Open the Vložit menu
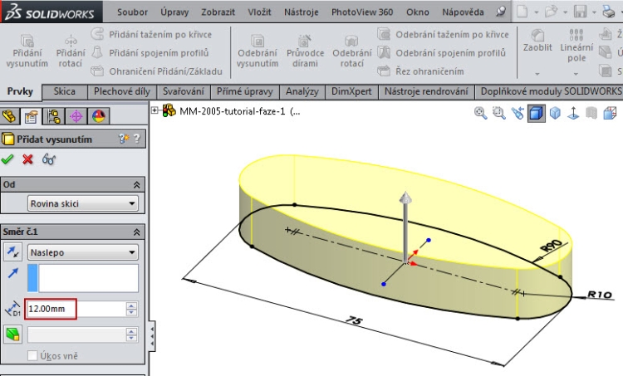 click(x=259, y=12)
